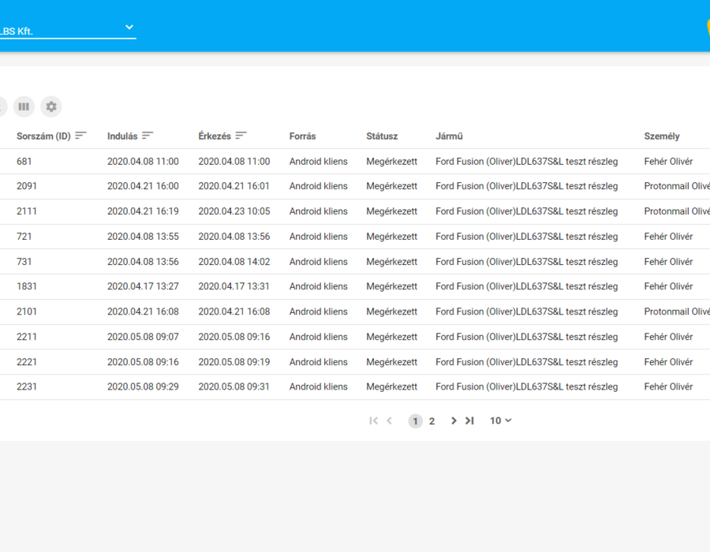Select the row with ID 681
This screenshot has height=552, width=710.
coord(355,162)
